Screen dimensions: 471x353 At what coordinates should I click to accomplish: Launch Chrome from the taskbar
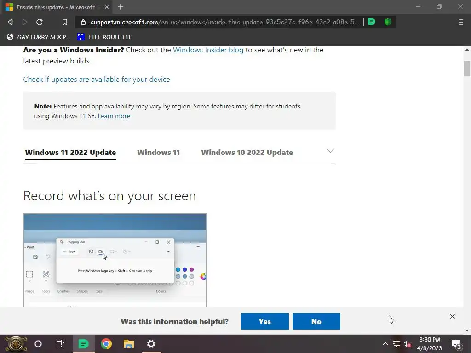click(106, 344)
